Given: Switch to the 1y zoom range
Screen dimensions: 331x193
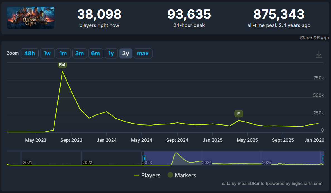Looking at the screenshot, I should click(x=111, y=53).
